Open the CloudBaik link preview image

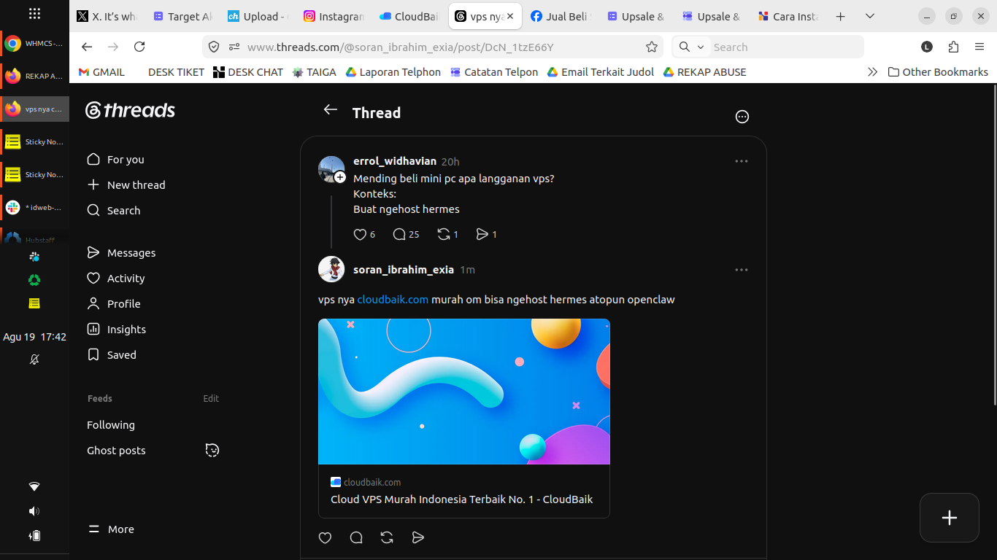(464, 392)
